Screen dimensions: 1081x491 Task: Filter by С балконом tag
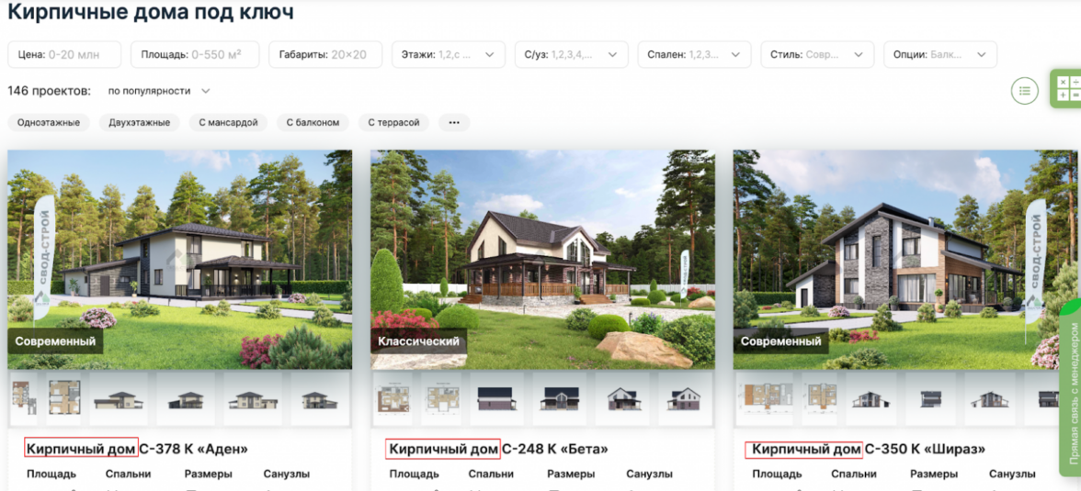coord(313,123)
